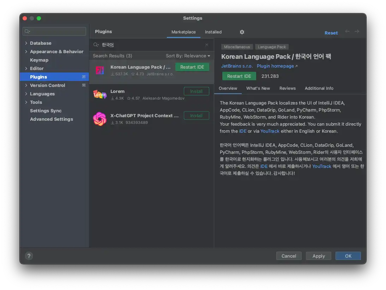386x290 pixels.
Task: Open the Sort By: Relevance dropdown
Action: tap(188, 56)
